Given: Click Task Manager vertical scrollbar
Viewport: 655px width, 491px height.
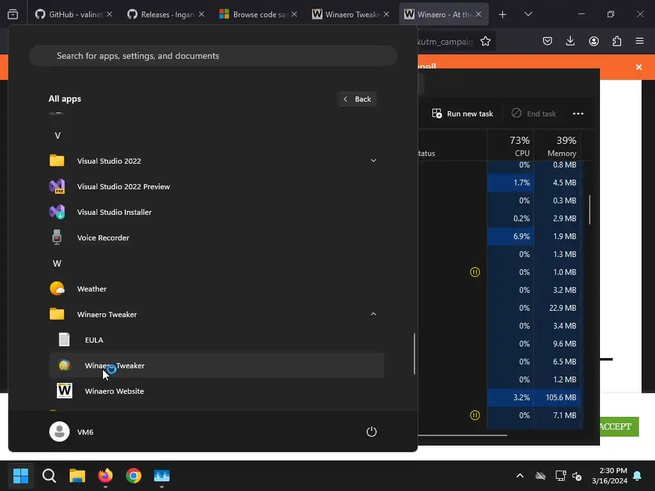Looking at the screenshot, I should (x=589, y=210).
